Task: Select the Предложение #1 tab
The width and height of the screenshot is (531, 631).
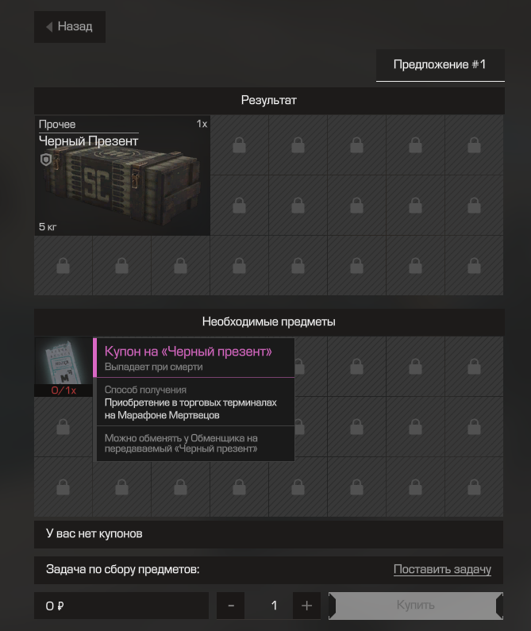Action: pyautogui.click(x=440, y=65)
